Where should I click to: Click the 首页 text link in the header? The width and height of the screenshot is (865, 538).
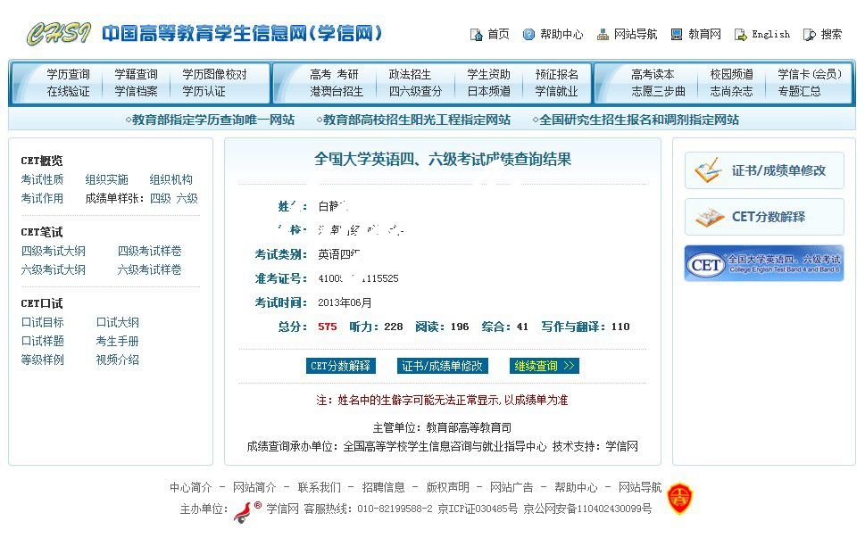[x=499, y=34]
